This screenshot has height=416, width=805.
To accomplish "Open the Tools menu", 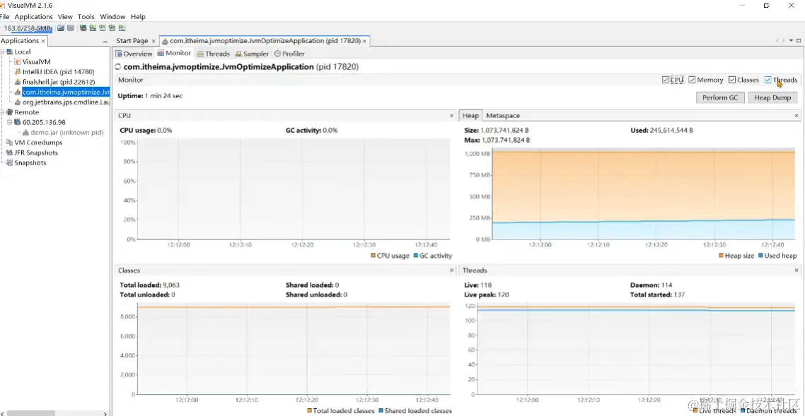I will tap(86, 17).
